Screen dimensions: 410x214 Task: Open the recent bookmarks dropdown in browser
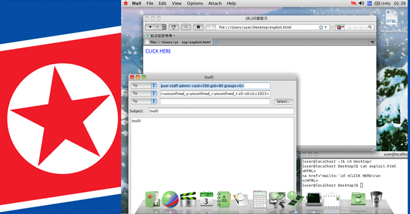click(161, 35)
